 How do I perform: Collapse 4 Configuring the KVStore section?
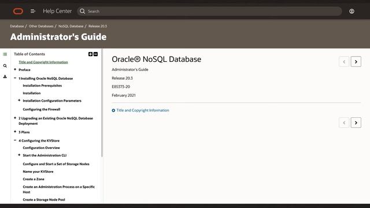(x=15, y=140)
